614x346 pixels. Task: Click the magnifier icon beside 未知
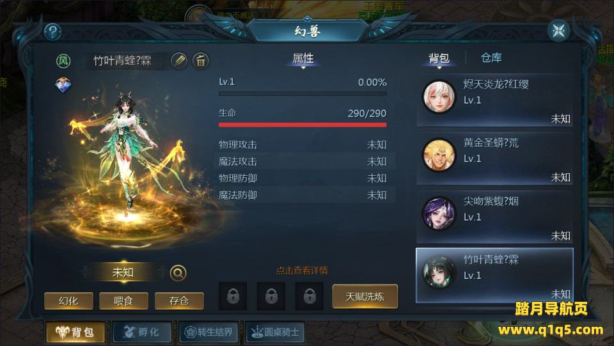178,273
